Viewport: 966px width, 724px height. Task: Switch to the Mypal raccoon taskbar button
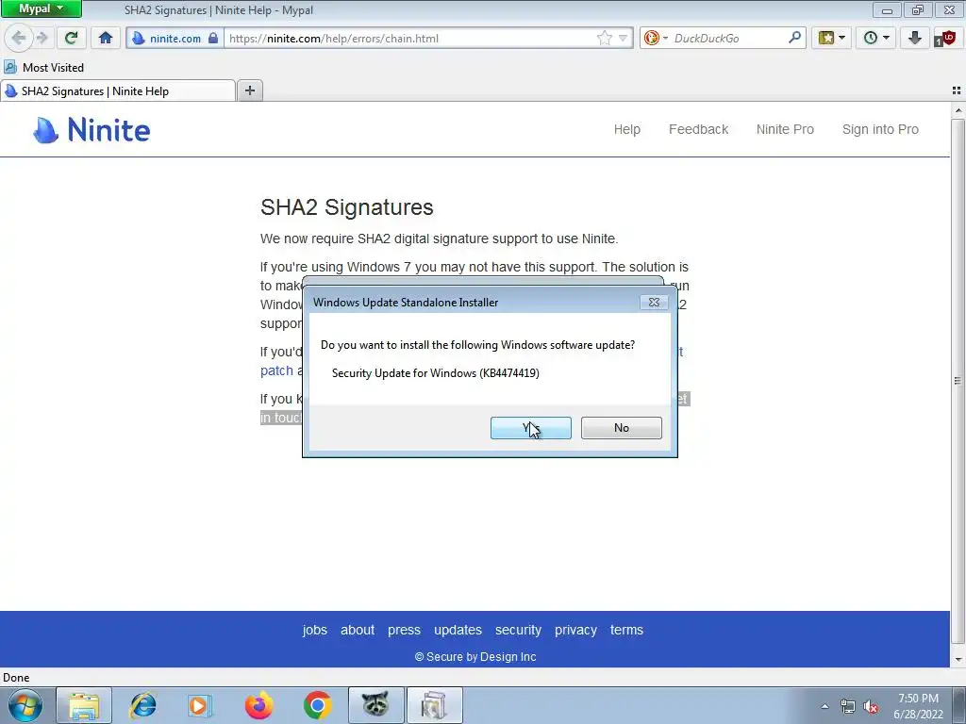[x=375, y=705]
